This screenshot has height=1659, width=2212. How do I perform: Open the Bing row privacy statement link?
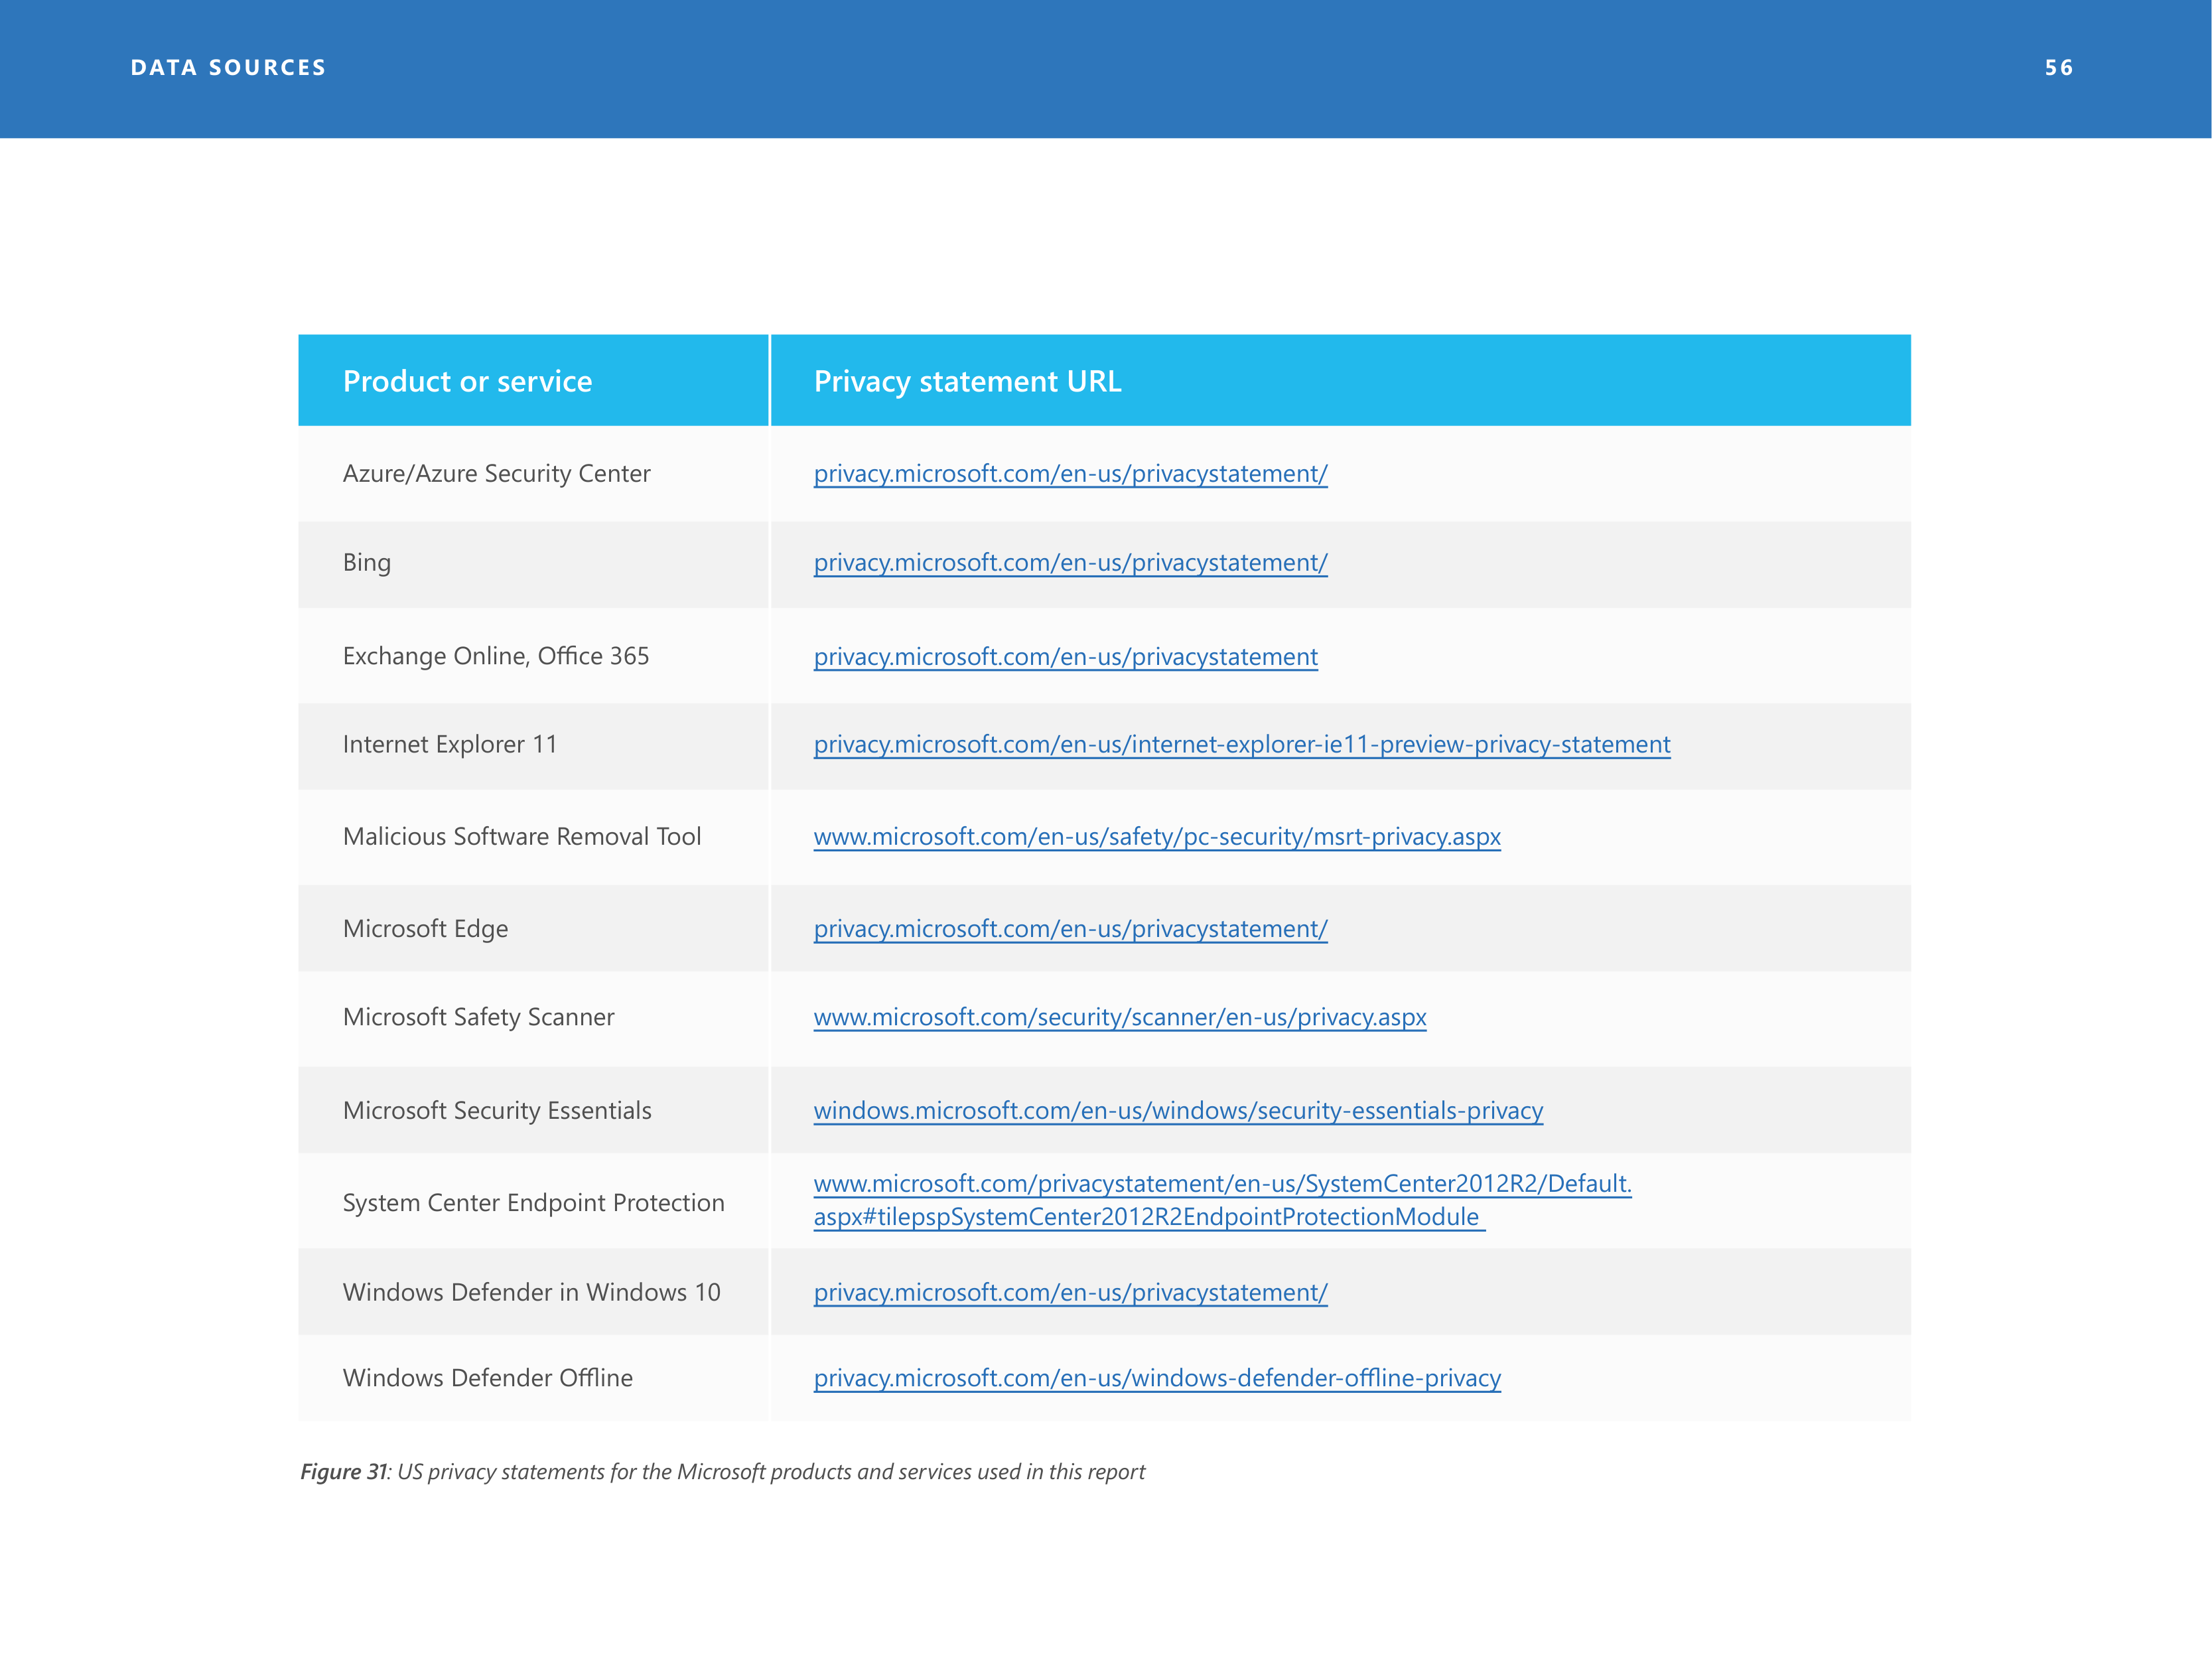point(1070,563)
